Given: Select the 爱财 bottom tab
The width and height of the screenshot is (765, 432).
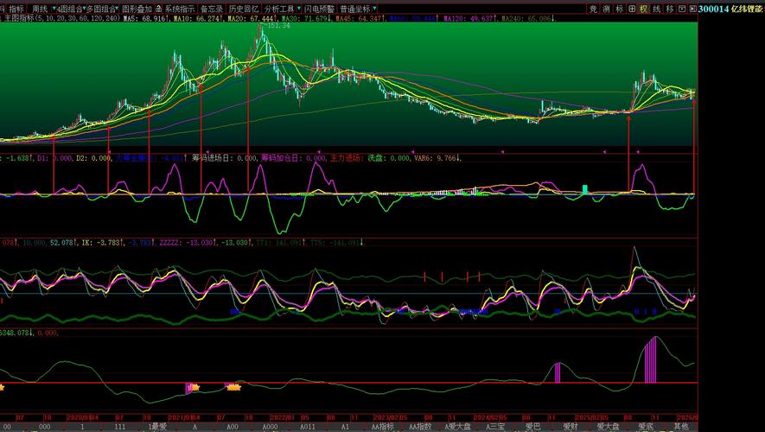Looking at the screenshot, I should pyautogui.click(x=571, y=427).
